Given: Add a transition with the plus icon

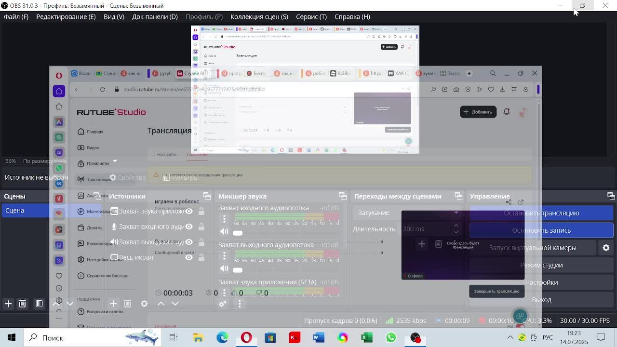Looking at the screenshot, I should (x=422, y=244).
